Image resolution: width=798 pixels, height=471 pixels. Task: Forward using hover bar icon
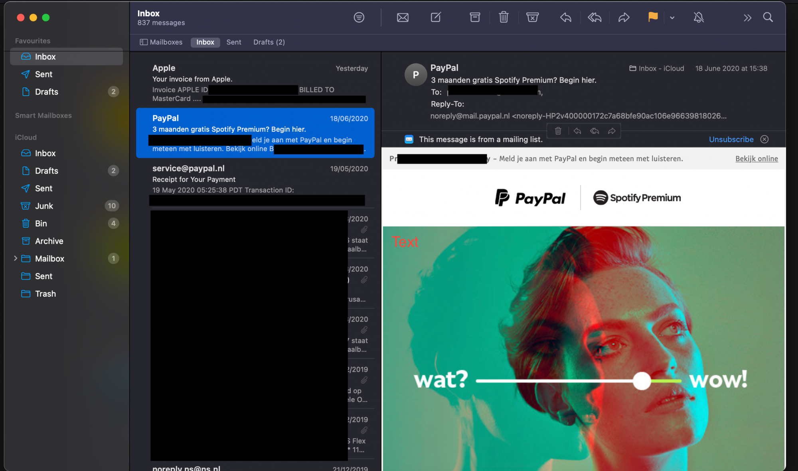pyautogui.click(x=612, y=131)
